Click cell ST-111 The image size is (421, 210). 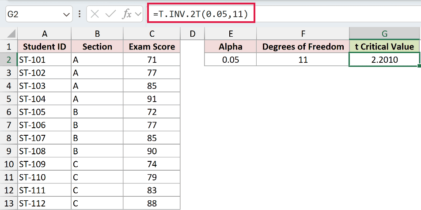[44, 191]
